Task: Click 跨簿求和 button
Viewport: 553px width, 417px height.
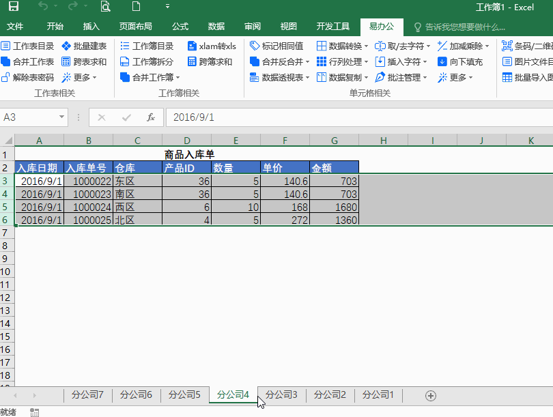Action: [210, 61]
